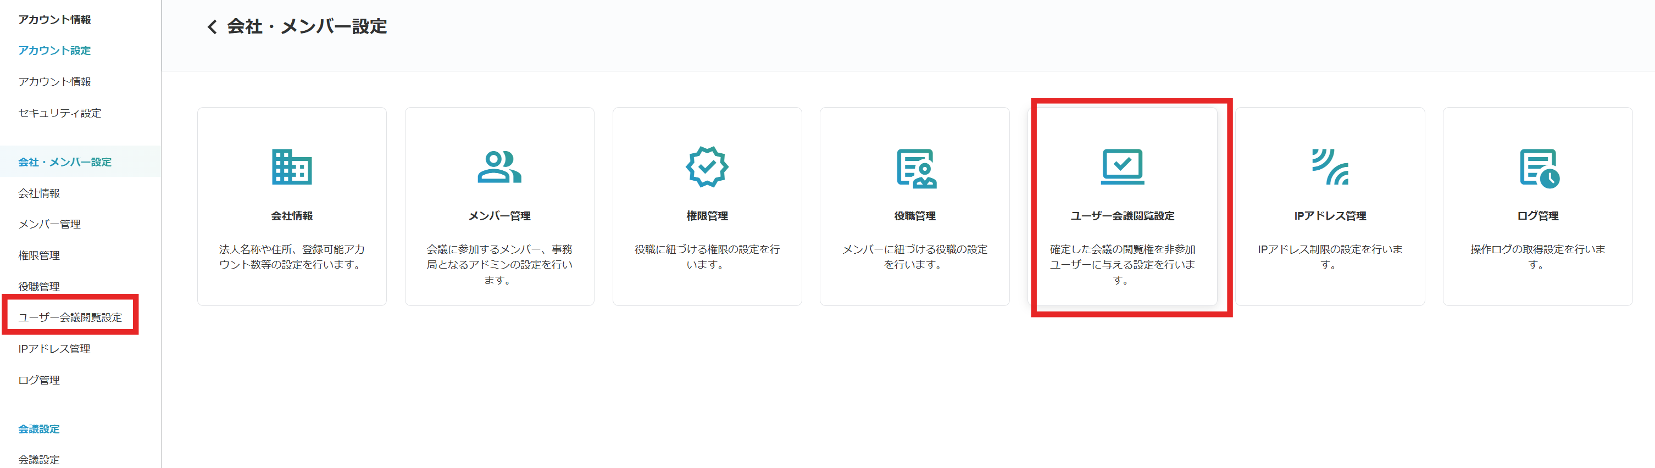The height and width of the screenshot is (468, 1655).
Task: Click the people icon for メンバー管理
Action: click(x=499, y=167)
